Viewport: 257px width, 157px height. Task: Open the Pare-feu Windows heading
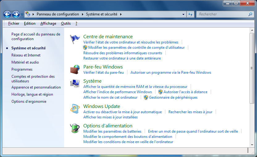(103, 67)
